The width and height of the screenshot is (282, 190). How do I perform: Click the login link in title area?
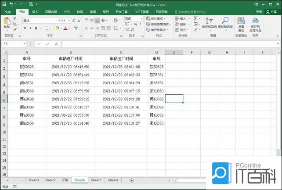(x=259, y=12)
